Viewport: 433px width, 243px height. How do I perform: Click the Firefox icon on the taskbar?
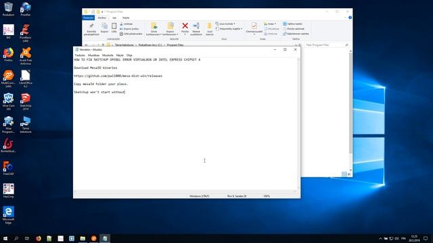coord(39,238)
